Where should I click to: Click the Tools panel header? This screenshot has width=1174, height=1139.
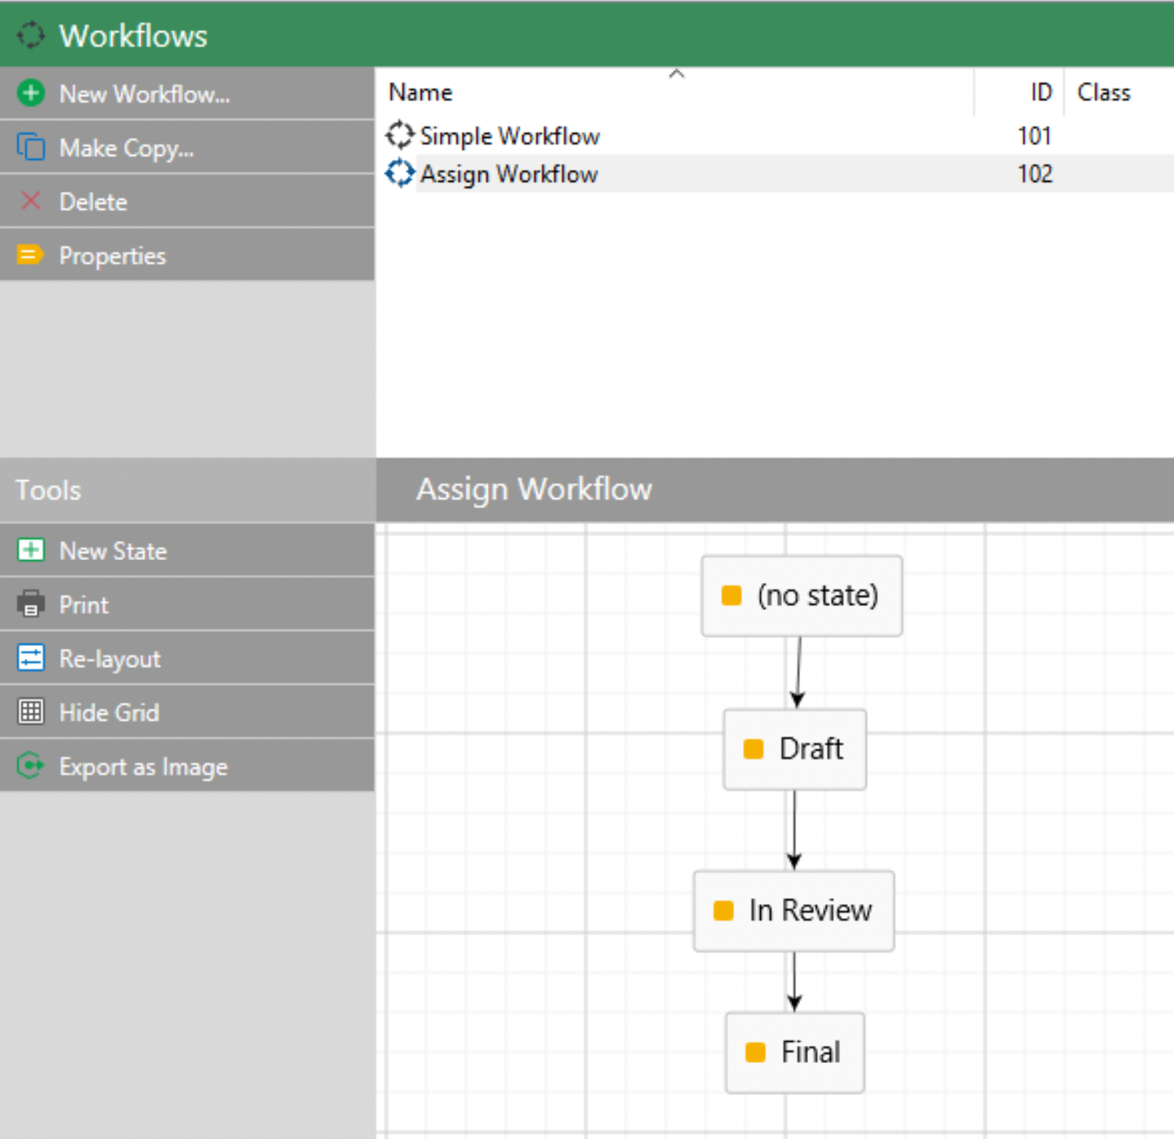187,490
